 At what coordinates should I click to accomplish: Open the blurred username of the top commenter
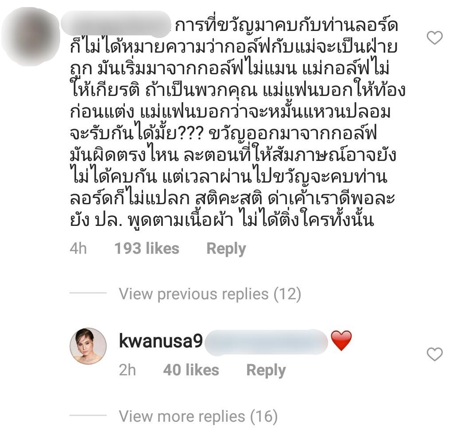116,24
